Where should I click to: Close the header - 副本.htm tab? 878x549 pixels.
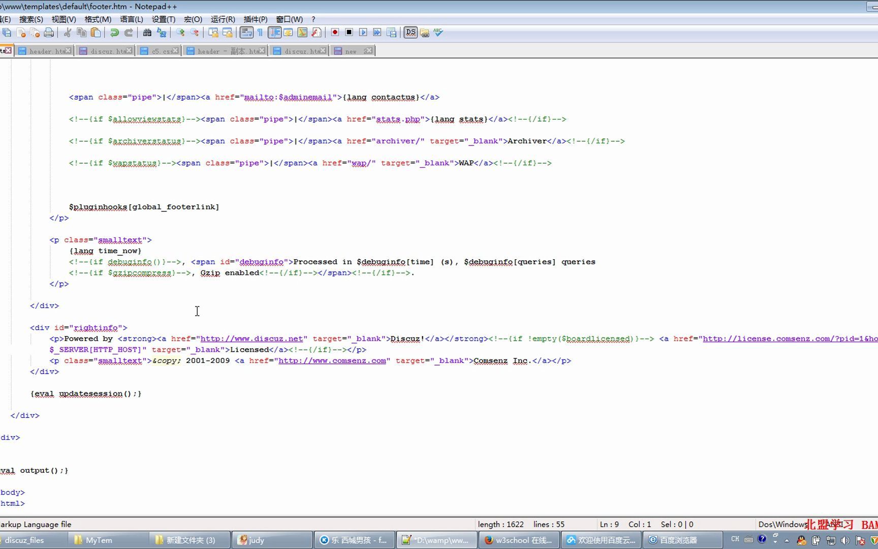(262, 50)
